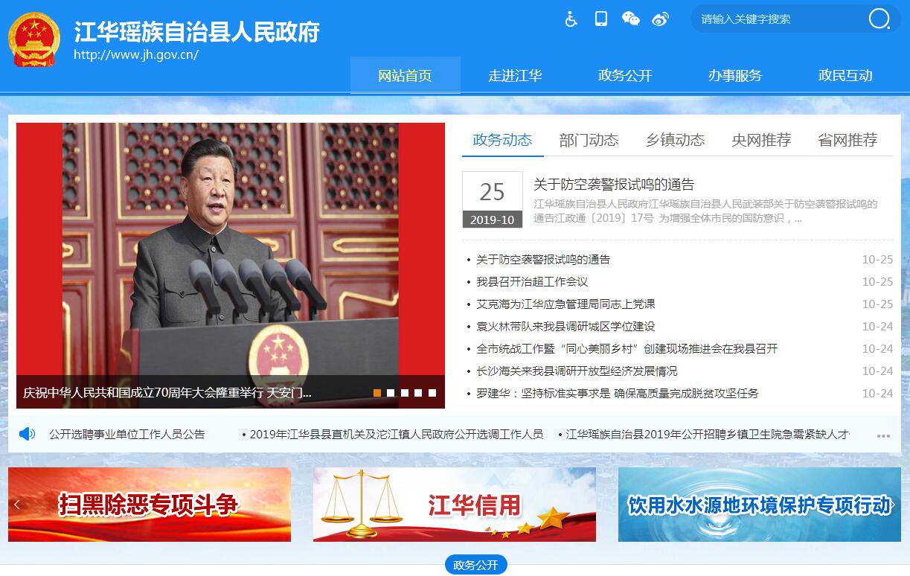
Task: Click the URL text http://www.jh.gov.cn/
Action: point(136,54)
